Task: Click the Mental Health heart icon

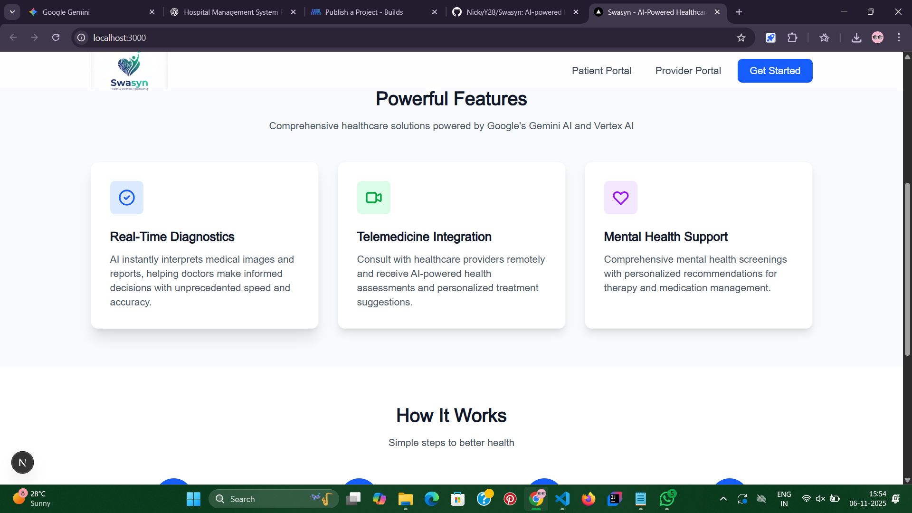Action: pos(620,198)
